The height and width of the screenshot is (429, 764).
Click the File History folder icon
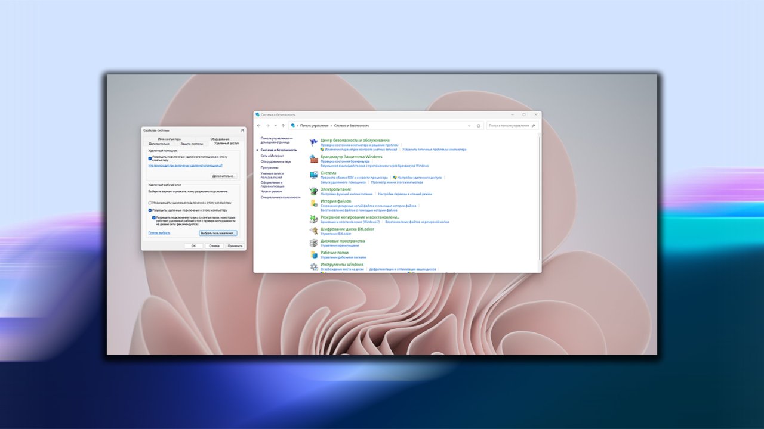point(314,203)
